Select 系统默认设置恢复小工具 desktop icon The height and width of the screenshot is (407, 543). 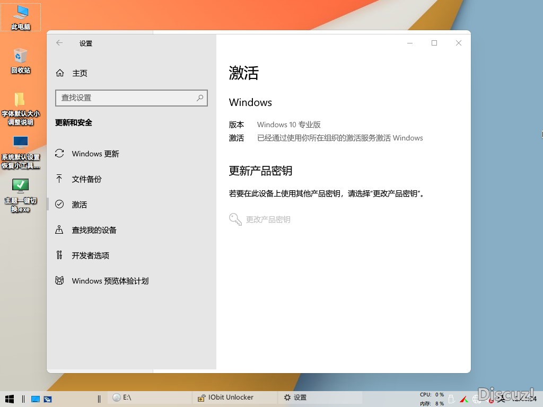point(21,152)
